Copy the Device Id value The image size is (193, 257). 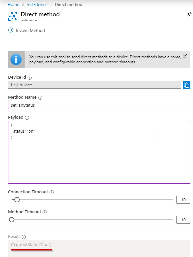click(x=186, y=85)
